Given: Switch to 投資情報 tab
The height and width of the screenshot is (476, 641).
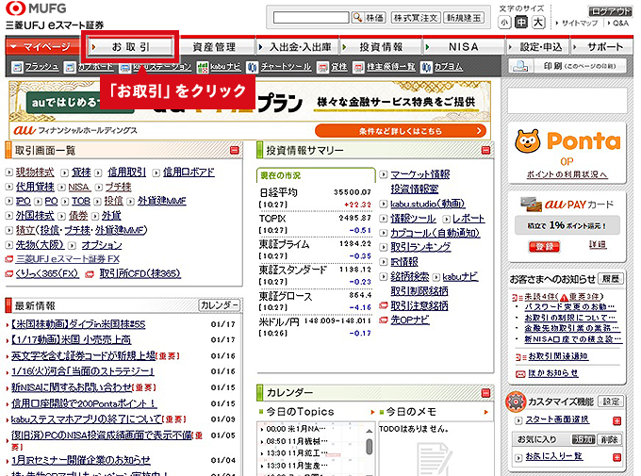Looking at the screenshot, I should [x=381, y=47].
